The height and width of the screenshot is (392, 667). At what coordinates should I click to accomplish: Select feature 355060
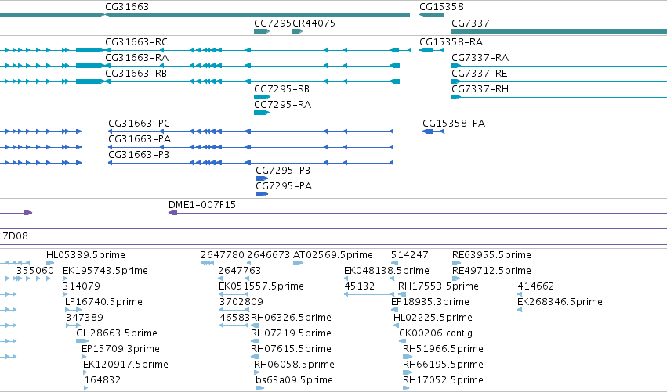tap(35, 271)
